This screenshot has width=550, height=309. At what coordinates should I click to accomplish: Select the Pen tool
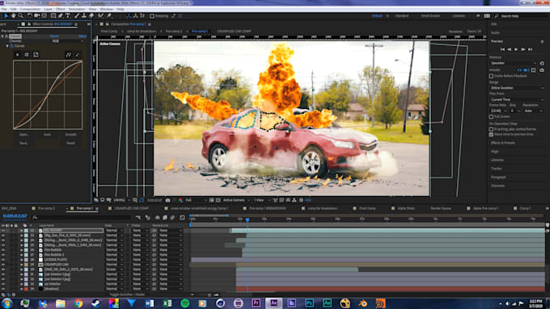(61, 16)
